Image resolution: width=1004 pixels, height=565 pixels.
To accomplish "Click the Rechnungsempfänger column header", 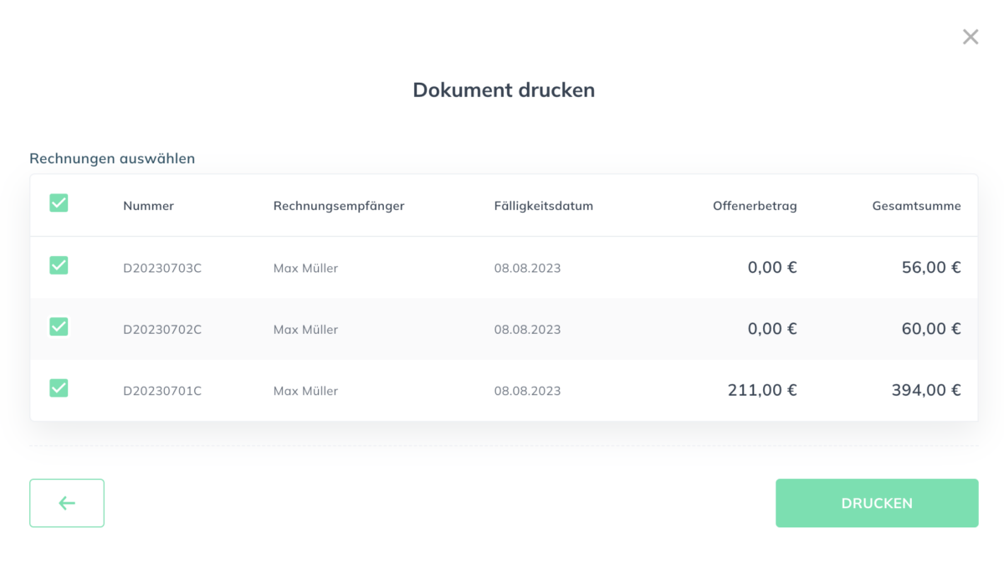I will coord(339,206).
